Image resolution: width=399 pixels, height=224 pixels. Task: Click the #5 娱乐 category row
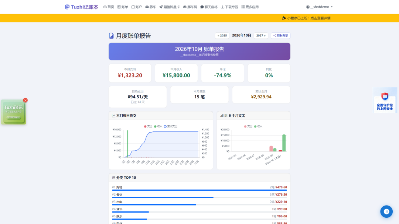pyautogui.click(x=199, y=217)
